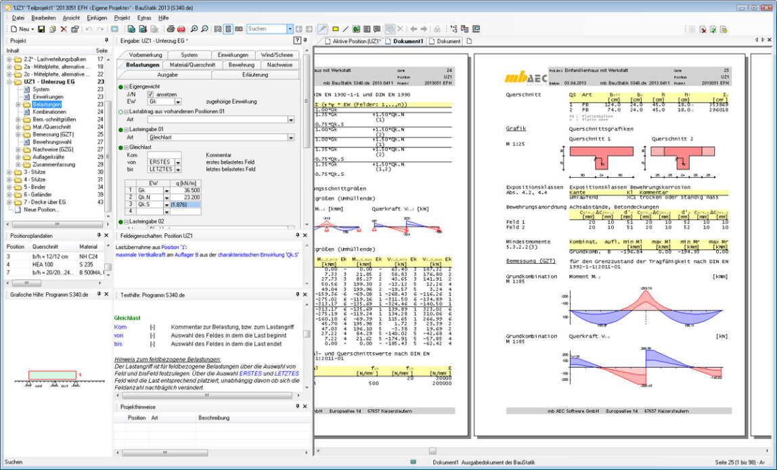The image size is (777, 470).
Task: Click the printer icon in the toolbar
Action: click(171, 29)
